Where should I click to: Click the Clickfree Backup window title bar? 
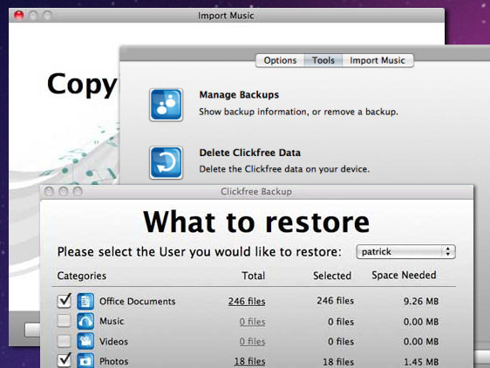256,191
